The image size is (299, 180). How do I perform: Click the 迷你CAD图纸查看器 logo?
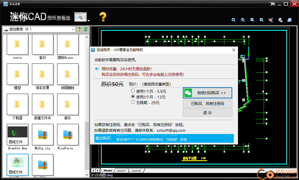pos(40,17)
